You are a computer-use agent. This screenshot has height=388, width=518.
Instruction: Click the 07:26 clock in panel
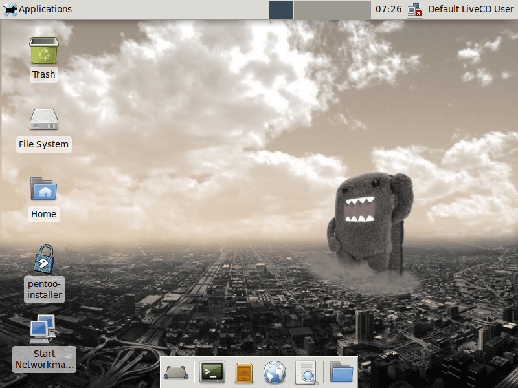tap(388, 9)
